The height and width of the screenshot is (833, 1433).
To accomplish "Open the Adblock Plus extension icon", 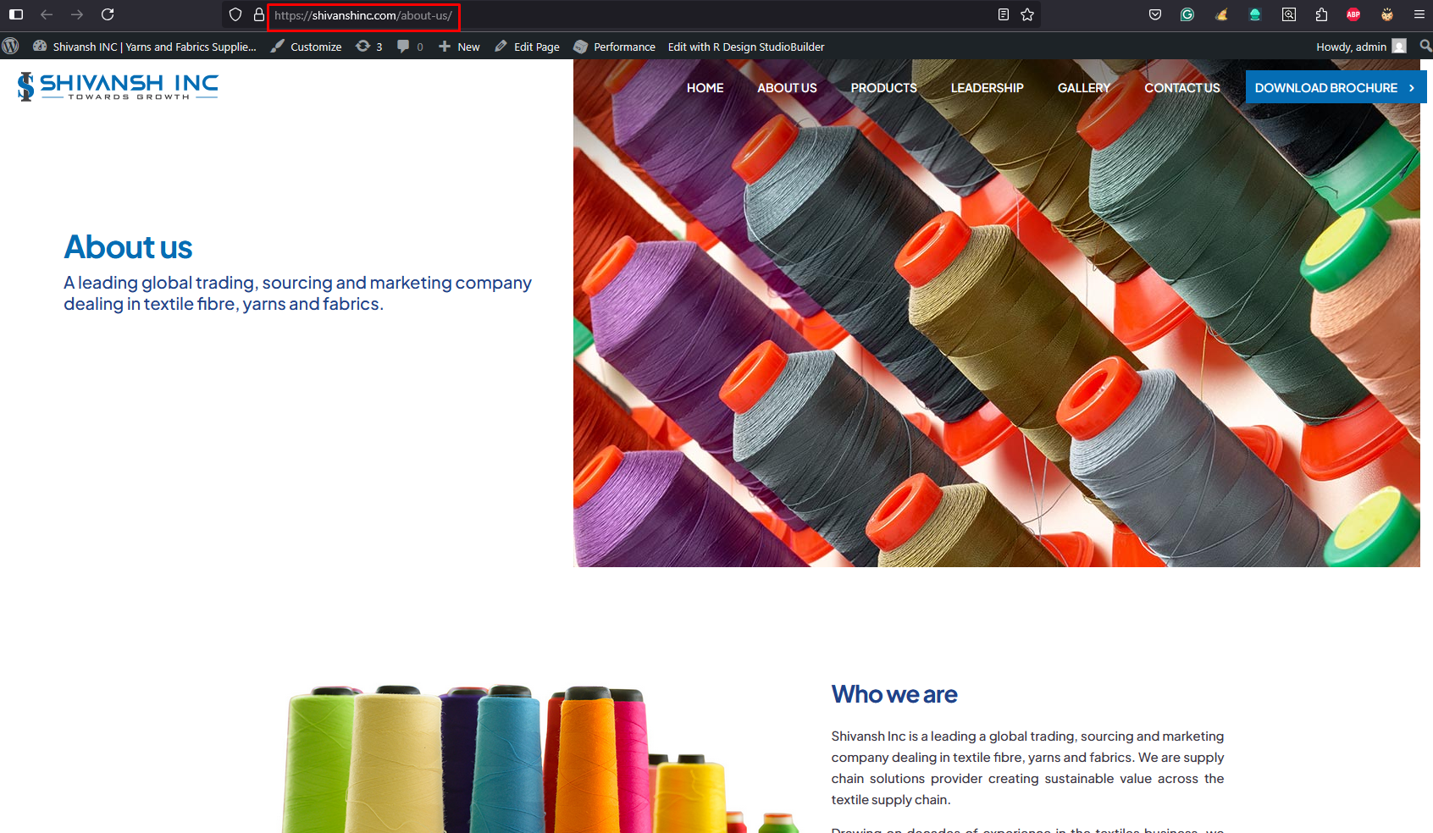I will coord(1353,14).
